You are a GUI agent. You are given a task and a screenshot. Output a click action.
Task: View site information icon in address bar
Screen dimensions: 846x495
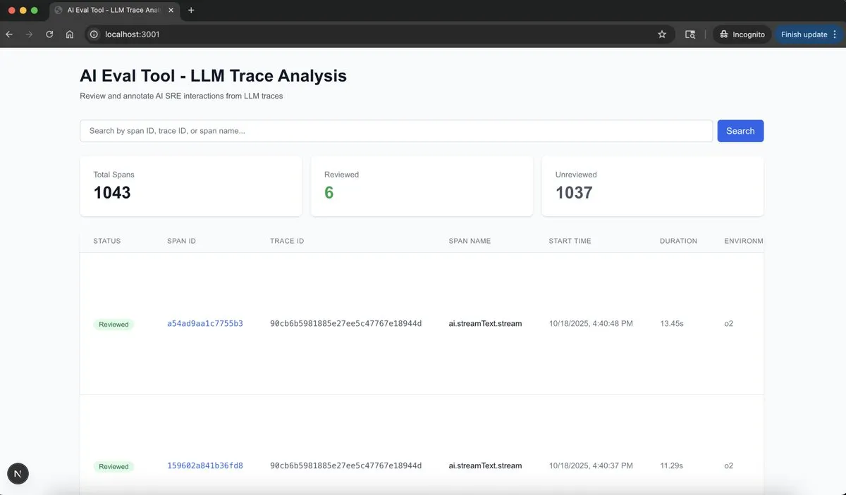[93, 34]
